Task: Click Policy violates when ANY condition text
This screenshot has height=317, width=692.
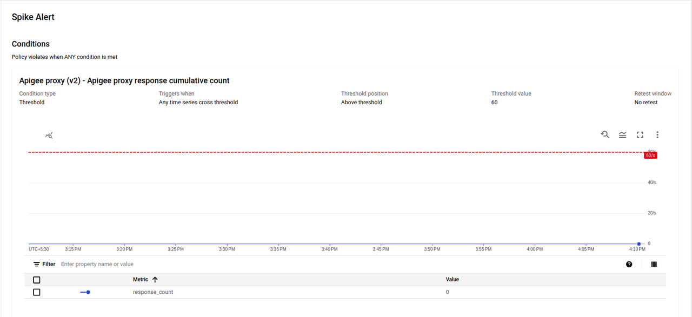Action: (x=64, y=57)
